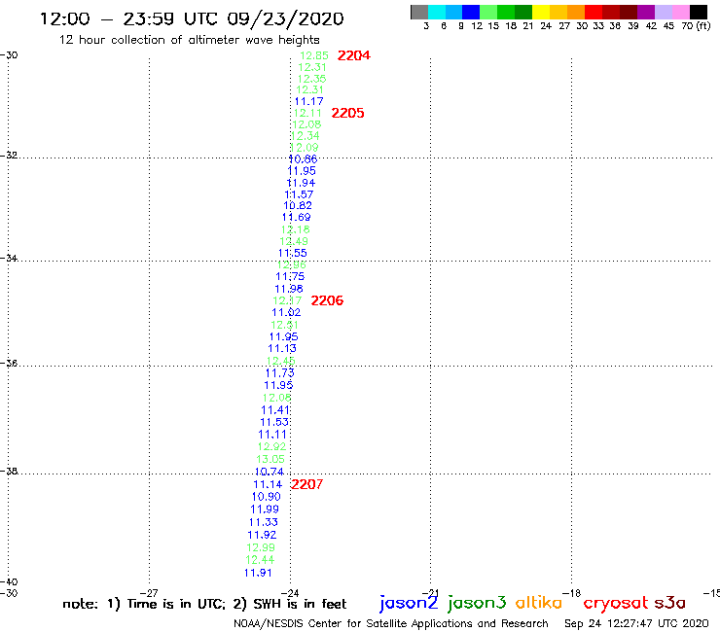Click the red time marker 2207

point(306,484)
